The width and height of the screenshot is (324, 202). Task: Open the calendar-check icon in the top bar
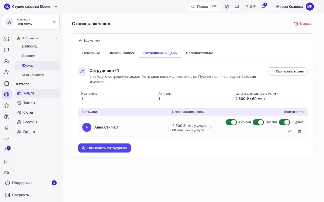(x=227, y=7)
